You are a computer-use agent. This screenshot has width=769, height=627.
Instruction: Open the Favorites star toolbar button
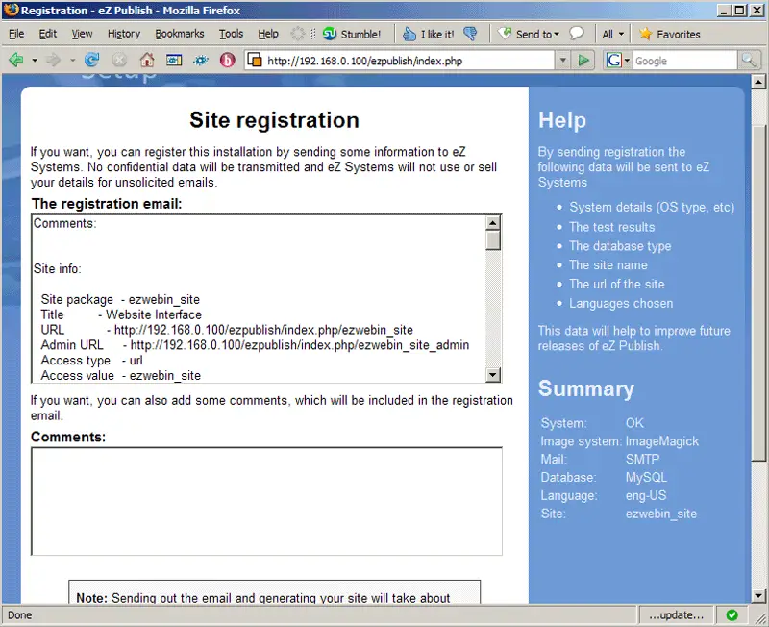[670, 34]
